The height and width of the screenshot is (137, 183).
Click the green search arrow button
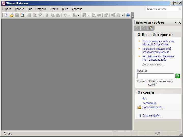177,76
